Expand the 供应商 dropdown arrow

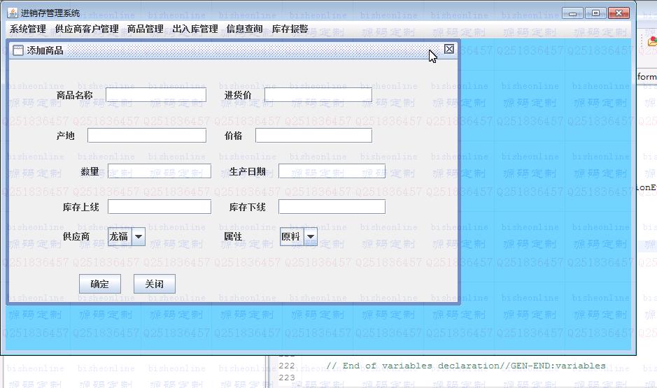coord(139,236)
